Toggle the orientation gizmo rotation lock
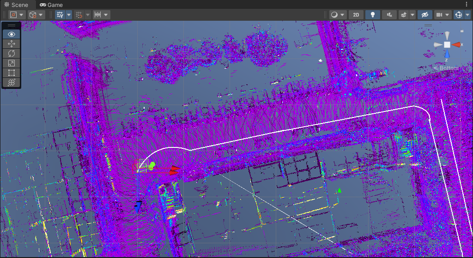 (x=462, y=31)
